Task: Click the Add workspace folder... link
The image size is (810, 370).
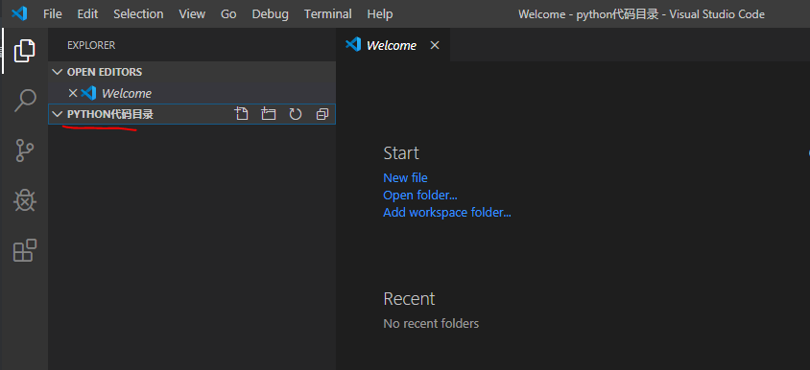Action: tap(447, 212)
